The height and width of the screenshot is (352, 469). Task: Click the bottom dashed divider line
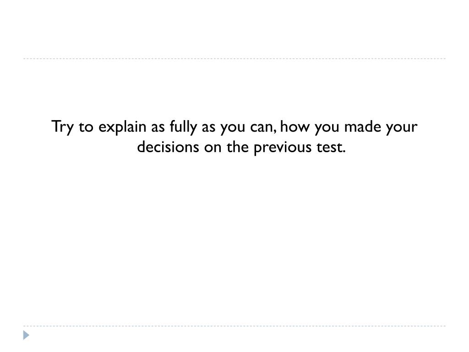click(234, 326)
